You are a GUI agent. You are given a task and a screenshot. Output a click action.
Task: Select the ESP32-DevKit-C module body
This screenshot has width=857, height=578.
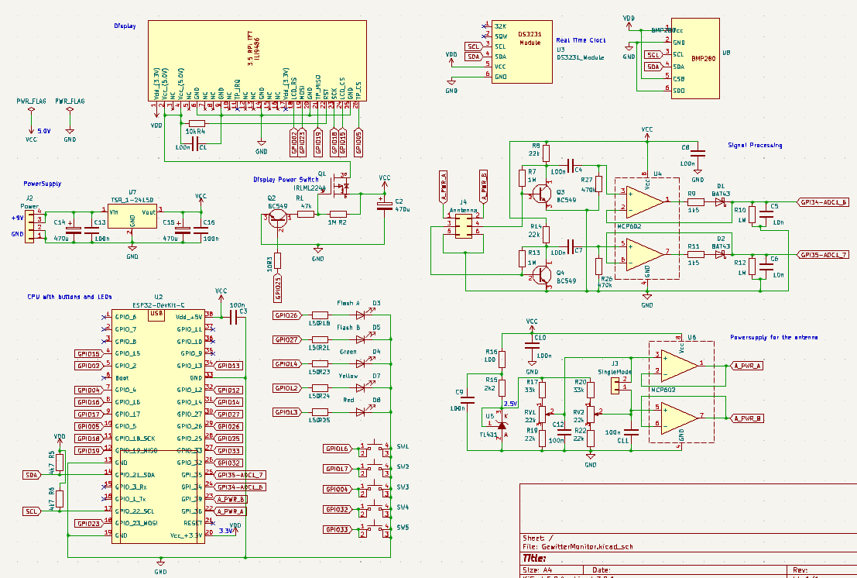click(158, 427)
